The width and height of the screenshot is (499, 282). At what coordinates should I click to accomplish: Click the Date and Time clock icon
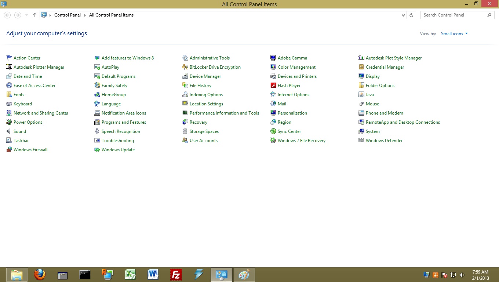(x=9, y=76)
